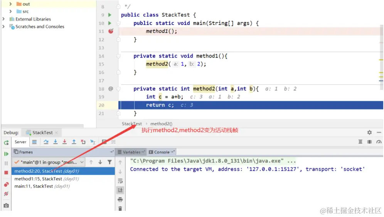Filter frames from libraries
Screen dimensions: 384x217
[x=110, y=162]
